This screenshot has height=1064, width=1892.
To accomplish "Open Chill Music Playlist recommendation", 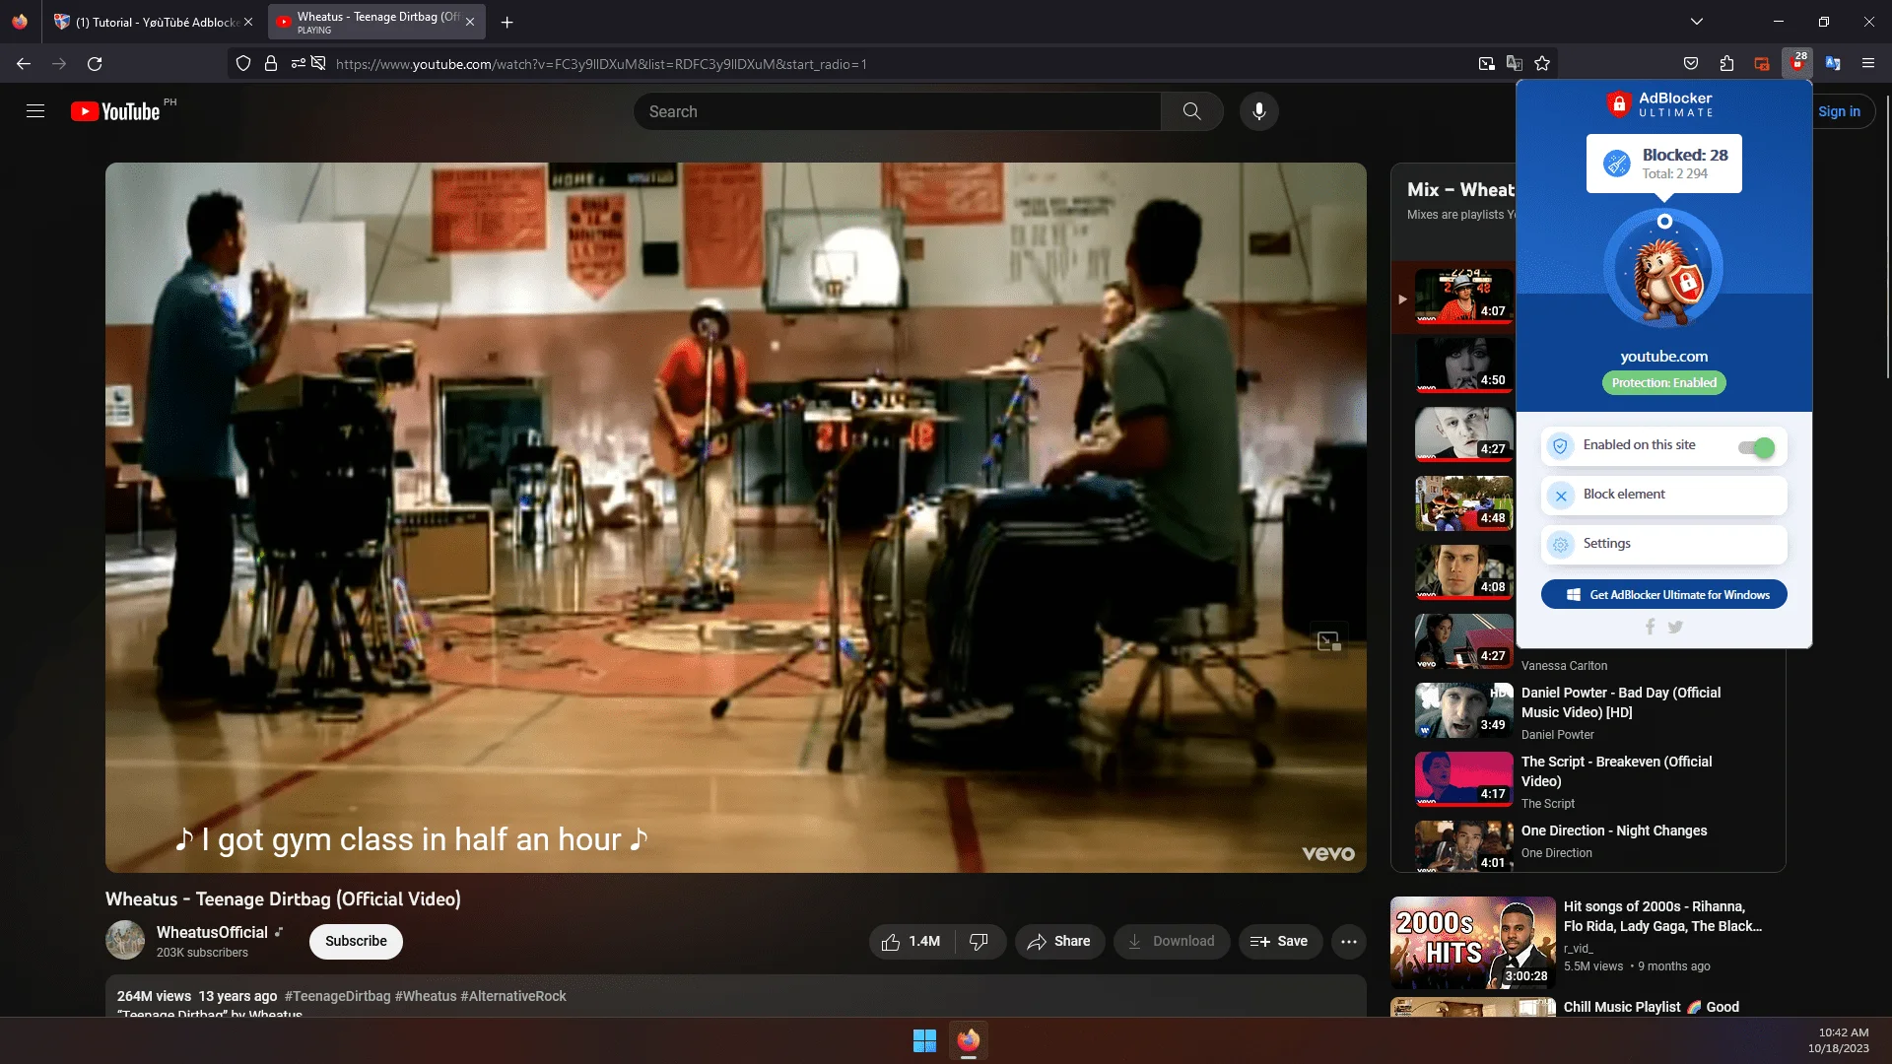I will [1651, 1007].
